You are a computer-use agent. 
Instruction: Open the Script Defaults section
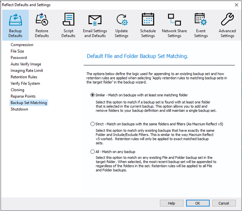[x=68, y=25]
